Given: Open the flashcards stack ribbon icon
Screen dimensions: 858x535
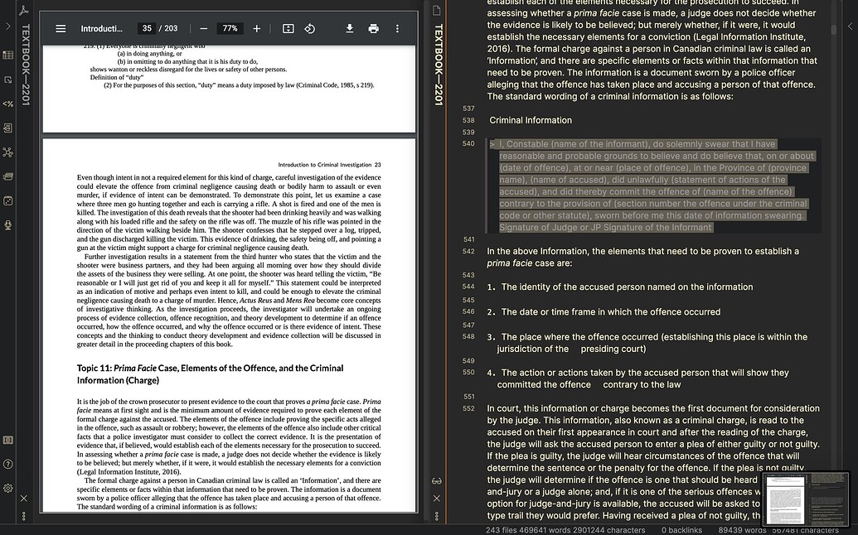Looking at the screenshot, I should pyautogui.click(x=7, y=176).
